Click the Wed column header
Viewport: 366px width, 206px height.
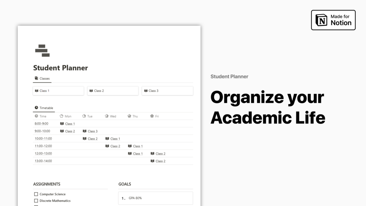click(x=111, y=116)
